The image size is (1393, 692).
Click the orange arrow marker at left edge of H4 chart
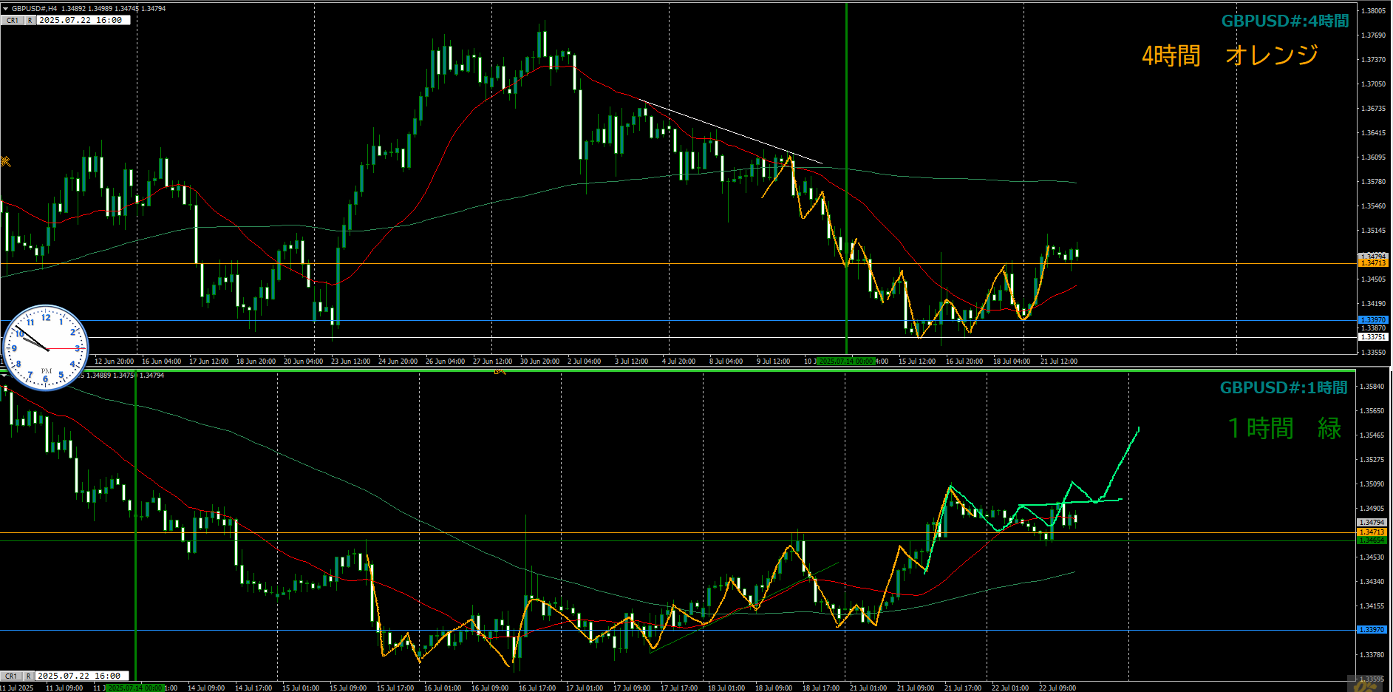coord(5,161)
